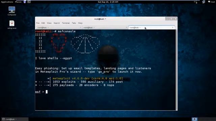Viewport: 216px width, 121px height.
Task: Maximize the root@kali terminal window
Action: pos(171,19)
